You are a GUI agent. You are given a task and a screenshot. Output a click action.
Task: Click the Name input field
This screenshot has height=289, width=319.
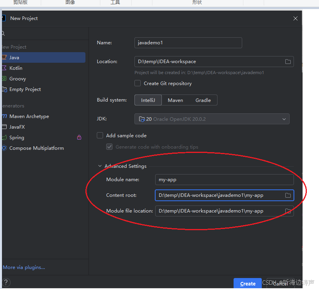click(188, 43)
